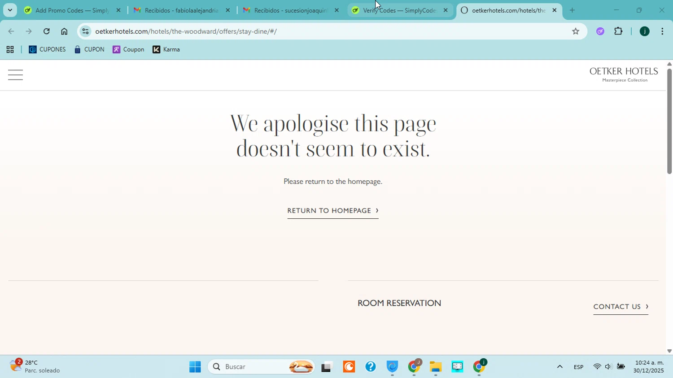673x378 pixels.
Task: Click the Buscar taskbar search box
Action: (261, 367)
